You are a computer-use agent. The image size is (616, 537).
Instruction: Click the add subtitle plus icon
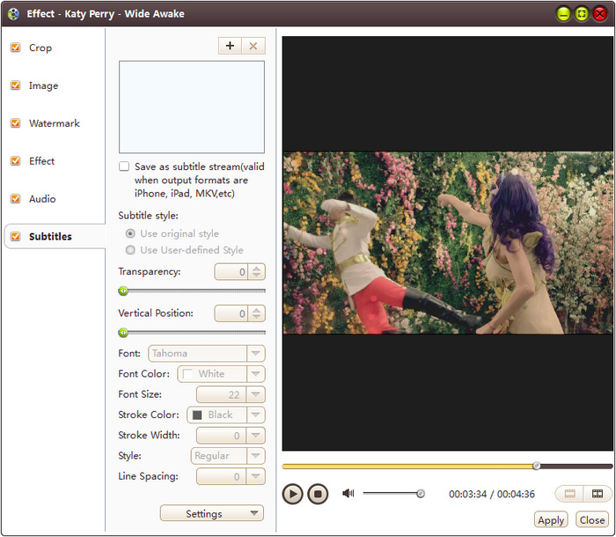pyautogui.click(x=231, y=46)
